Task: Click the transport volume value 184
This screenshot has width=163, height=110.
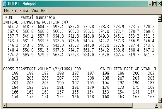Action: 15,87
